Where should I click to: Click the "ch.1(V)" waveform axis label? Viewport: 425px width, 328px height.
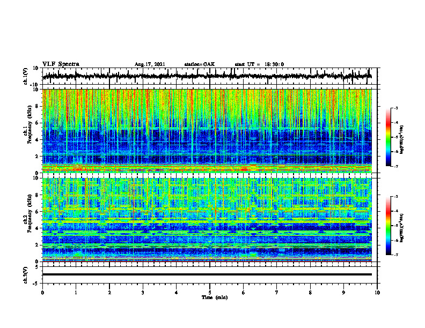[26, 76]
